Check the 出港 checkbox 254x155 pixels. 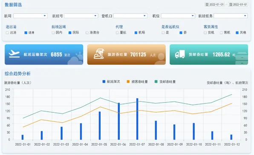(7, 33)
